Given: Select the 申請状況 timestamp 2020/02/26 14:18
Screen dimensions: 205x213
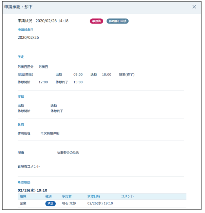Looking at the screenshot, I should tap(52, 21).
